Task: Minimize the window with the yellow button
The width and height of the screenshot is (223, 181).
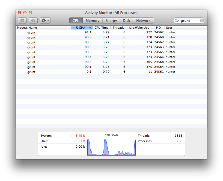Action: pos(25,13)
